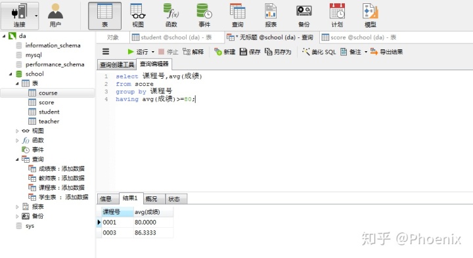Select result cell 86.3333
473x258 pixels.
[154, 232]
